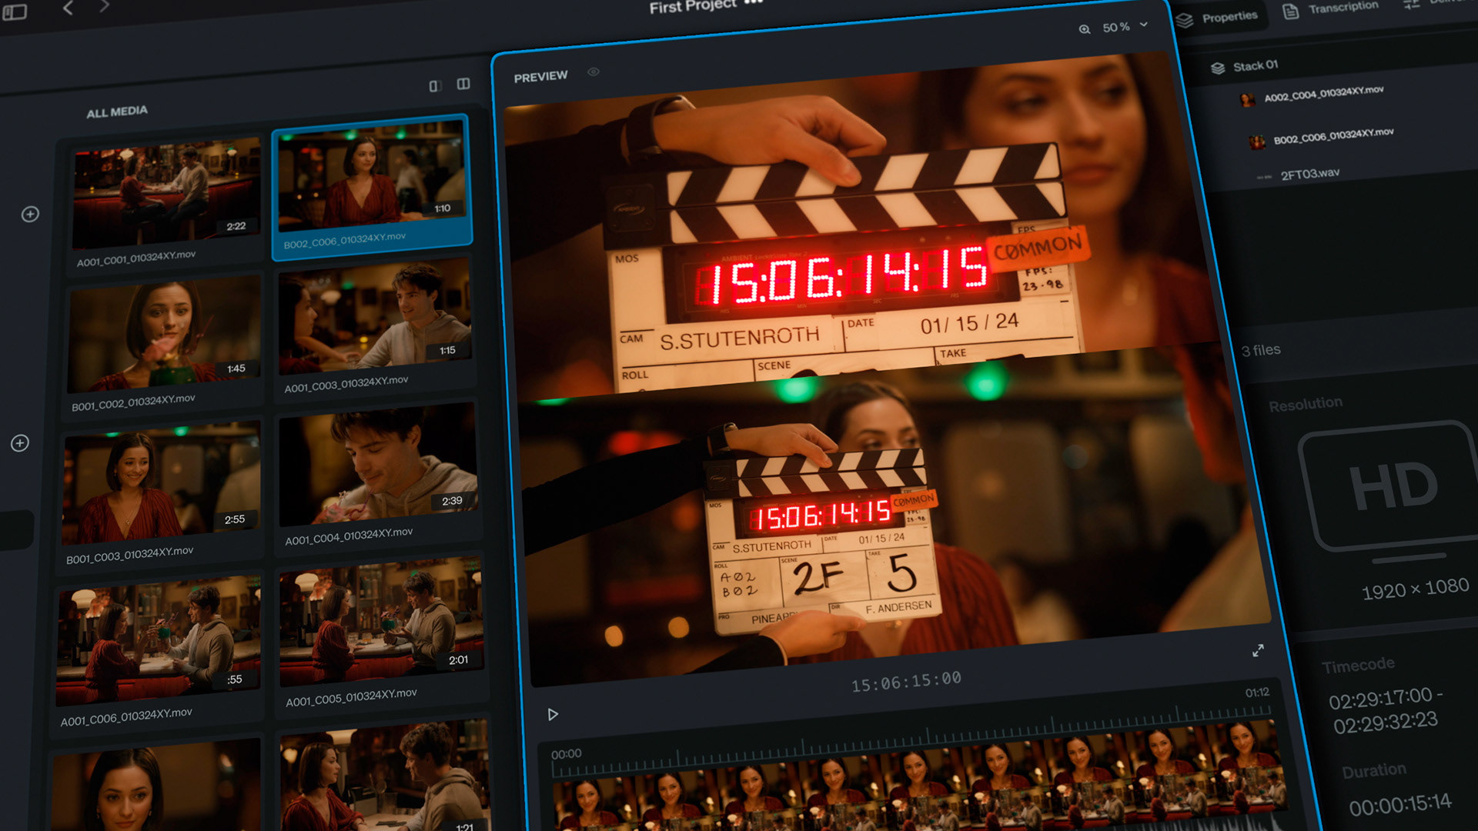Screen dimensions: 1478x831
Task: Go forward with the right arrow
Action: click(x=104, y=6)
